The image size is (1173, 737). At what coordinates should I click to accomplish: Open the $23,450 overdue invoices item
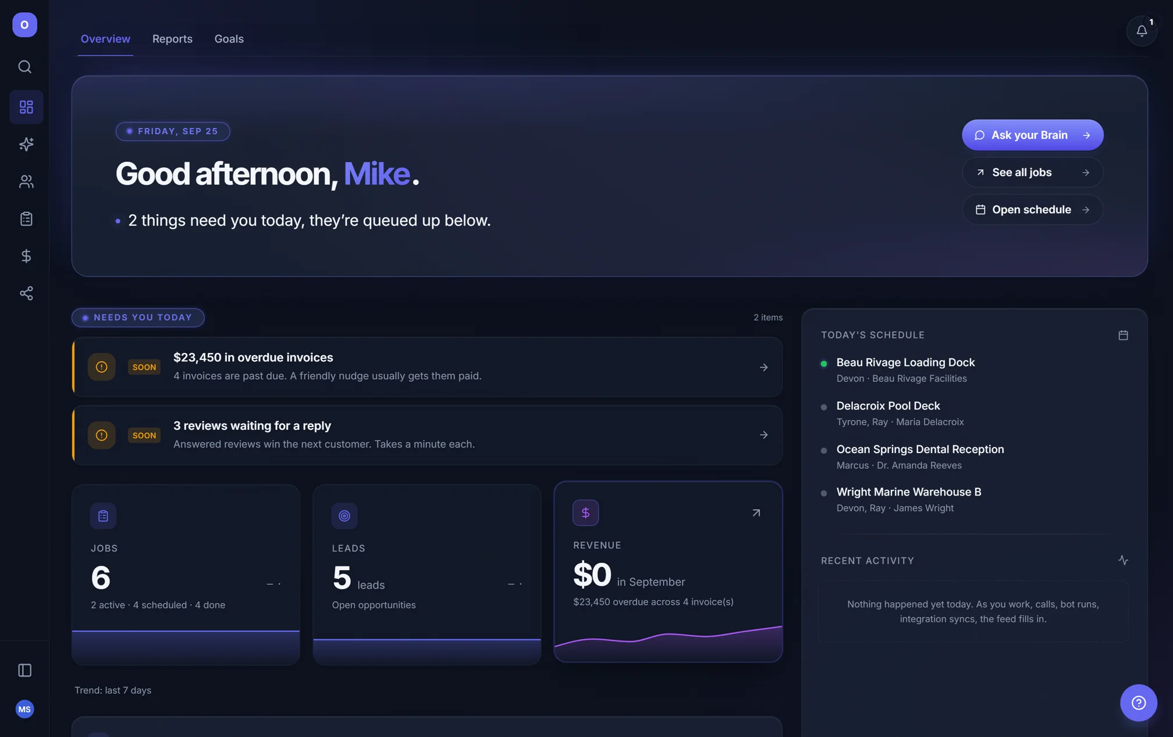427,367
